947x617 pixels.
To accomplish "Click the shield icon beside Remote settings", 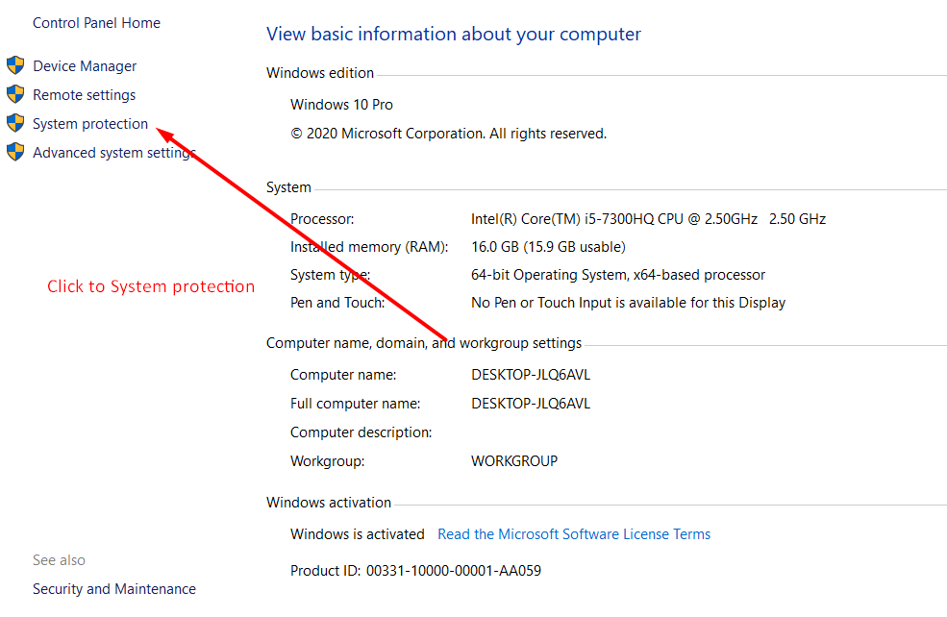I will (14, 95).
